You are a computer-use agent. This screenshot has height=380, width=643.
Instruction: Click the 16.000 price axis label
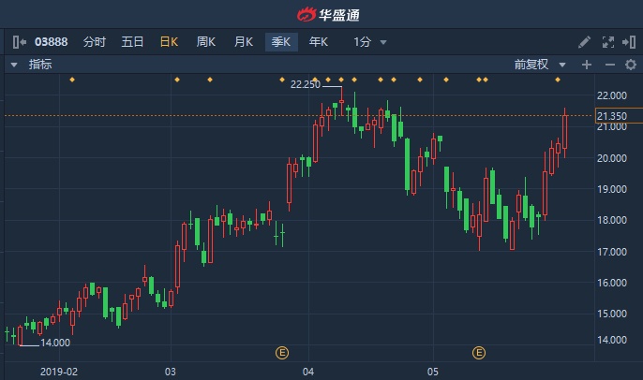pos(612,283)
